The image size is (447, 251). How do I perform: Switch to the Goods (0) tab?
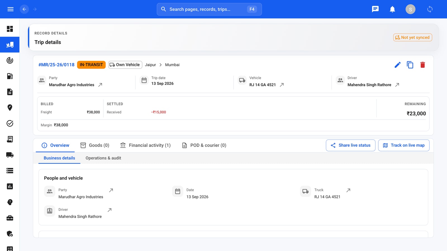(95, 145)
